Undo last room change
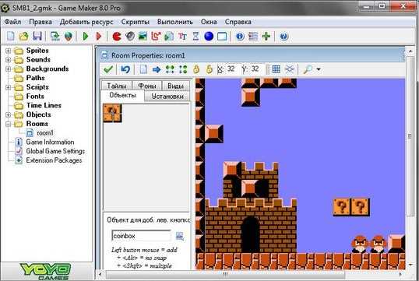Viewport: 419px width, 281px height. click(x=125, y=69)
